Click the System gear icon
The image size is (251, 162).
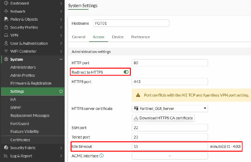click(6, 59)
